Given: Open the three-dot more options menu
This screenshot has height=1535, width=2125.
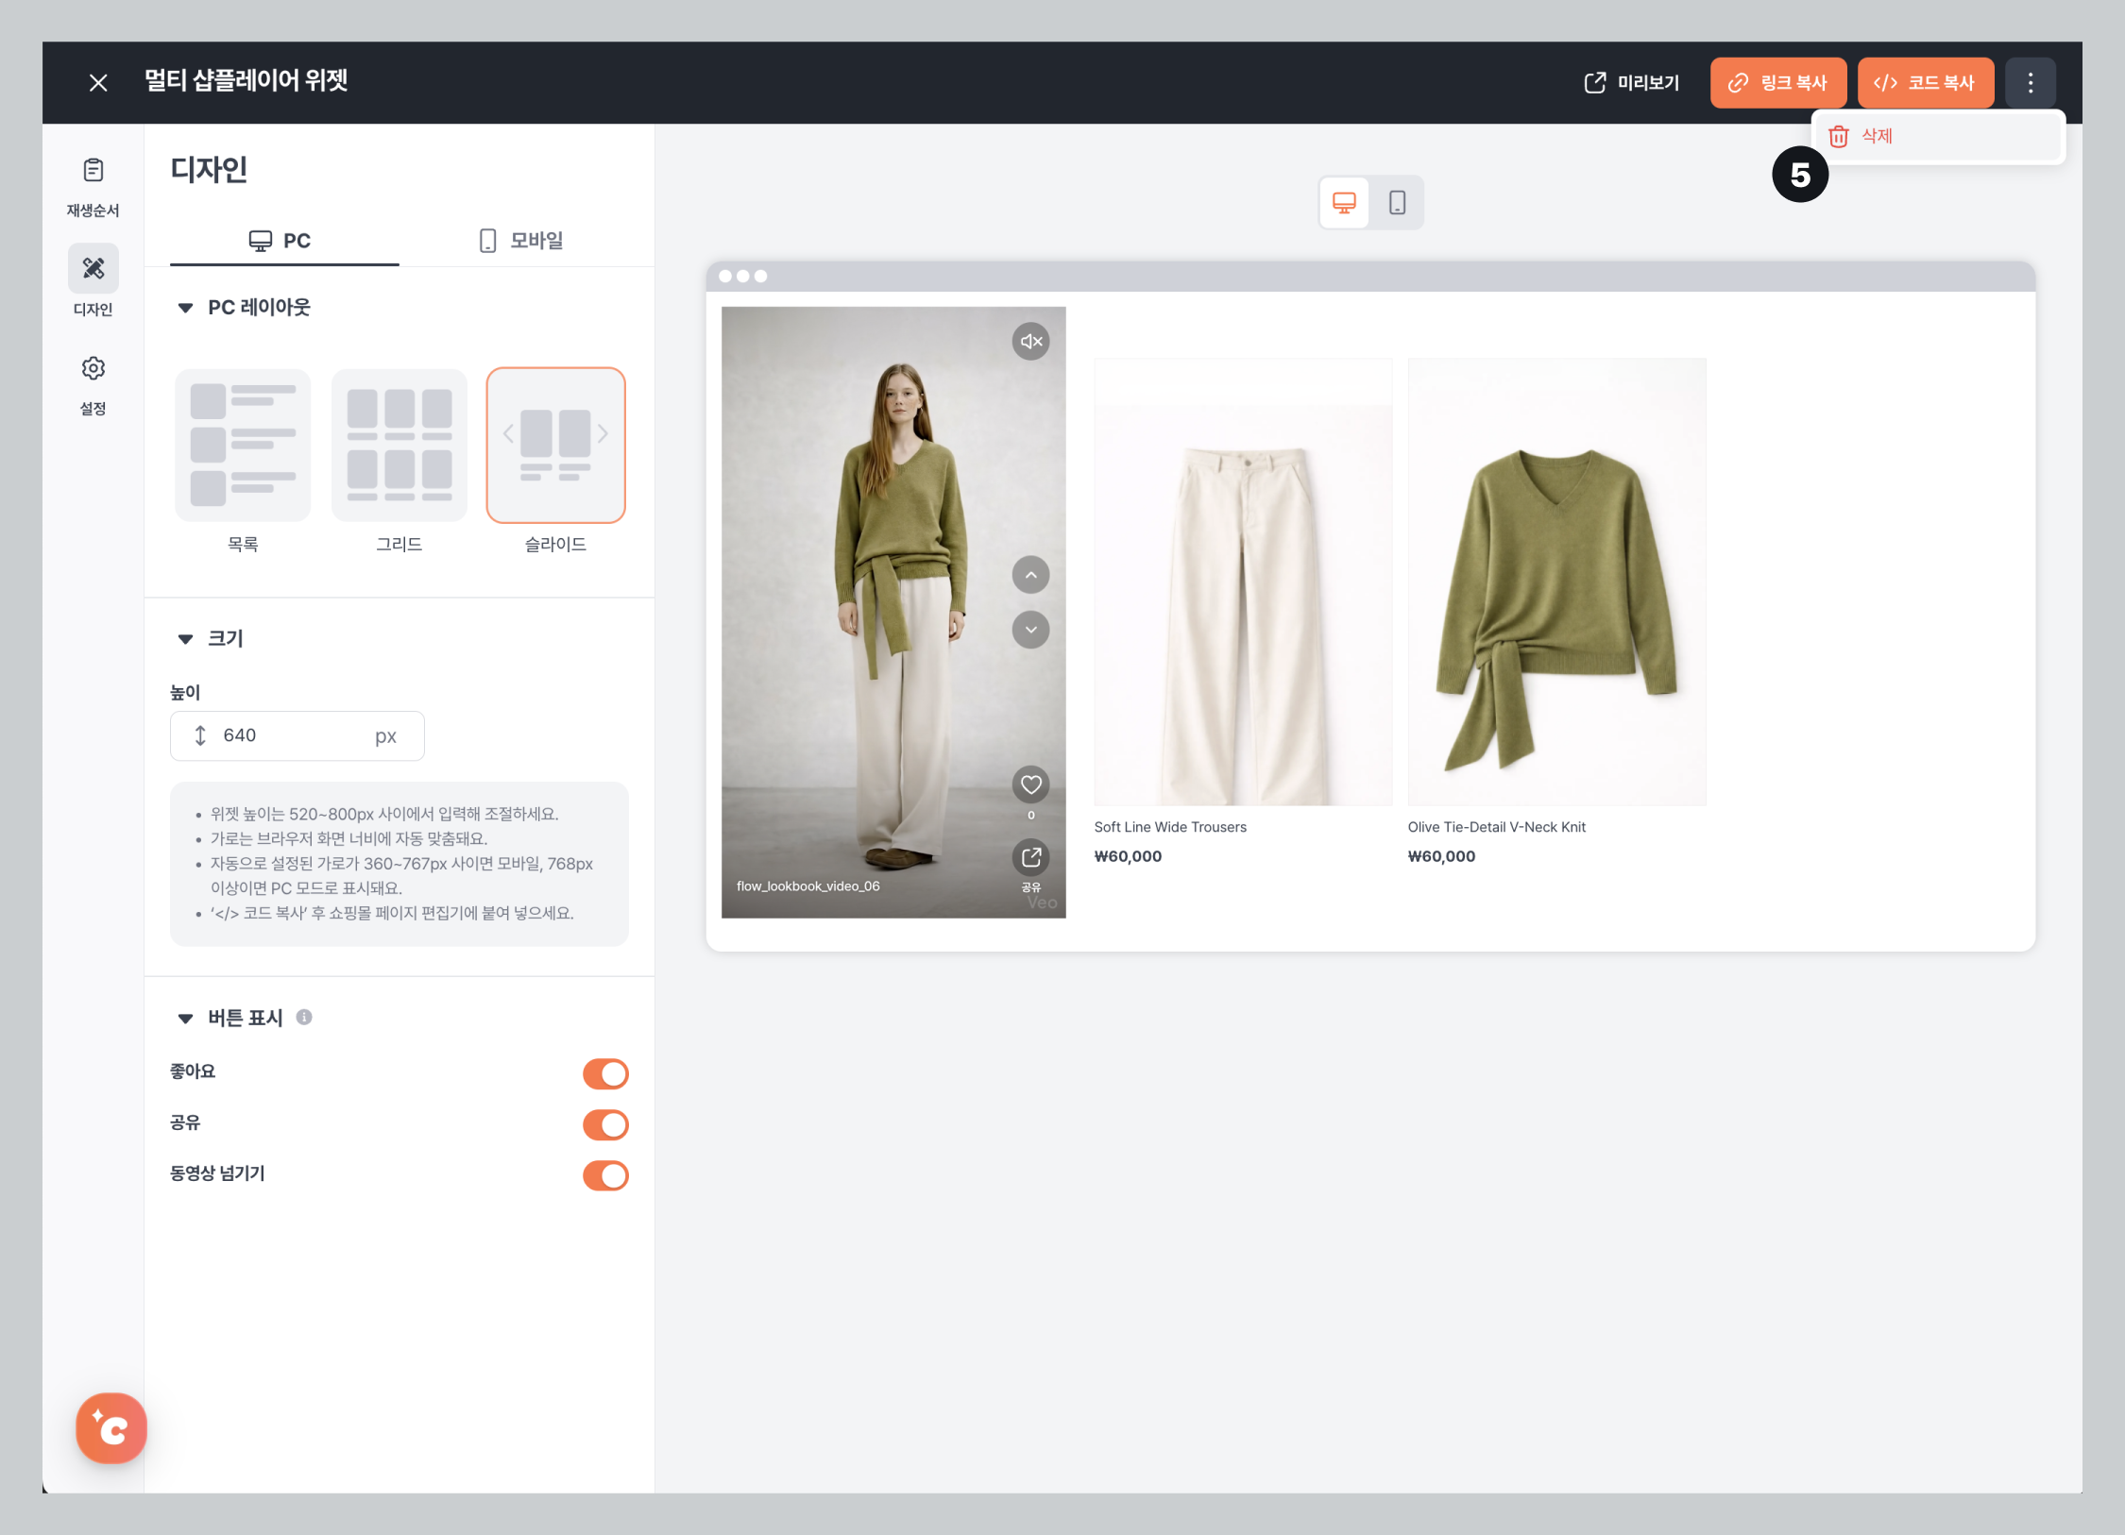Looking at the screenshot, I should point(2030,83).
